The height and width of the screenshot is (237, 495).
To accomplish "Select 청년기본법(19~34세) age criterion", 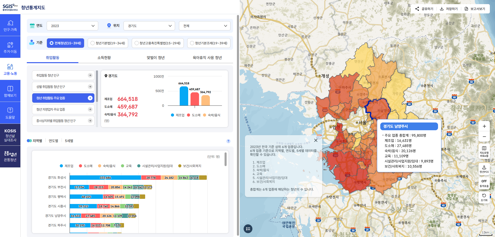I will click(x=108, y=43).
